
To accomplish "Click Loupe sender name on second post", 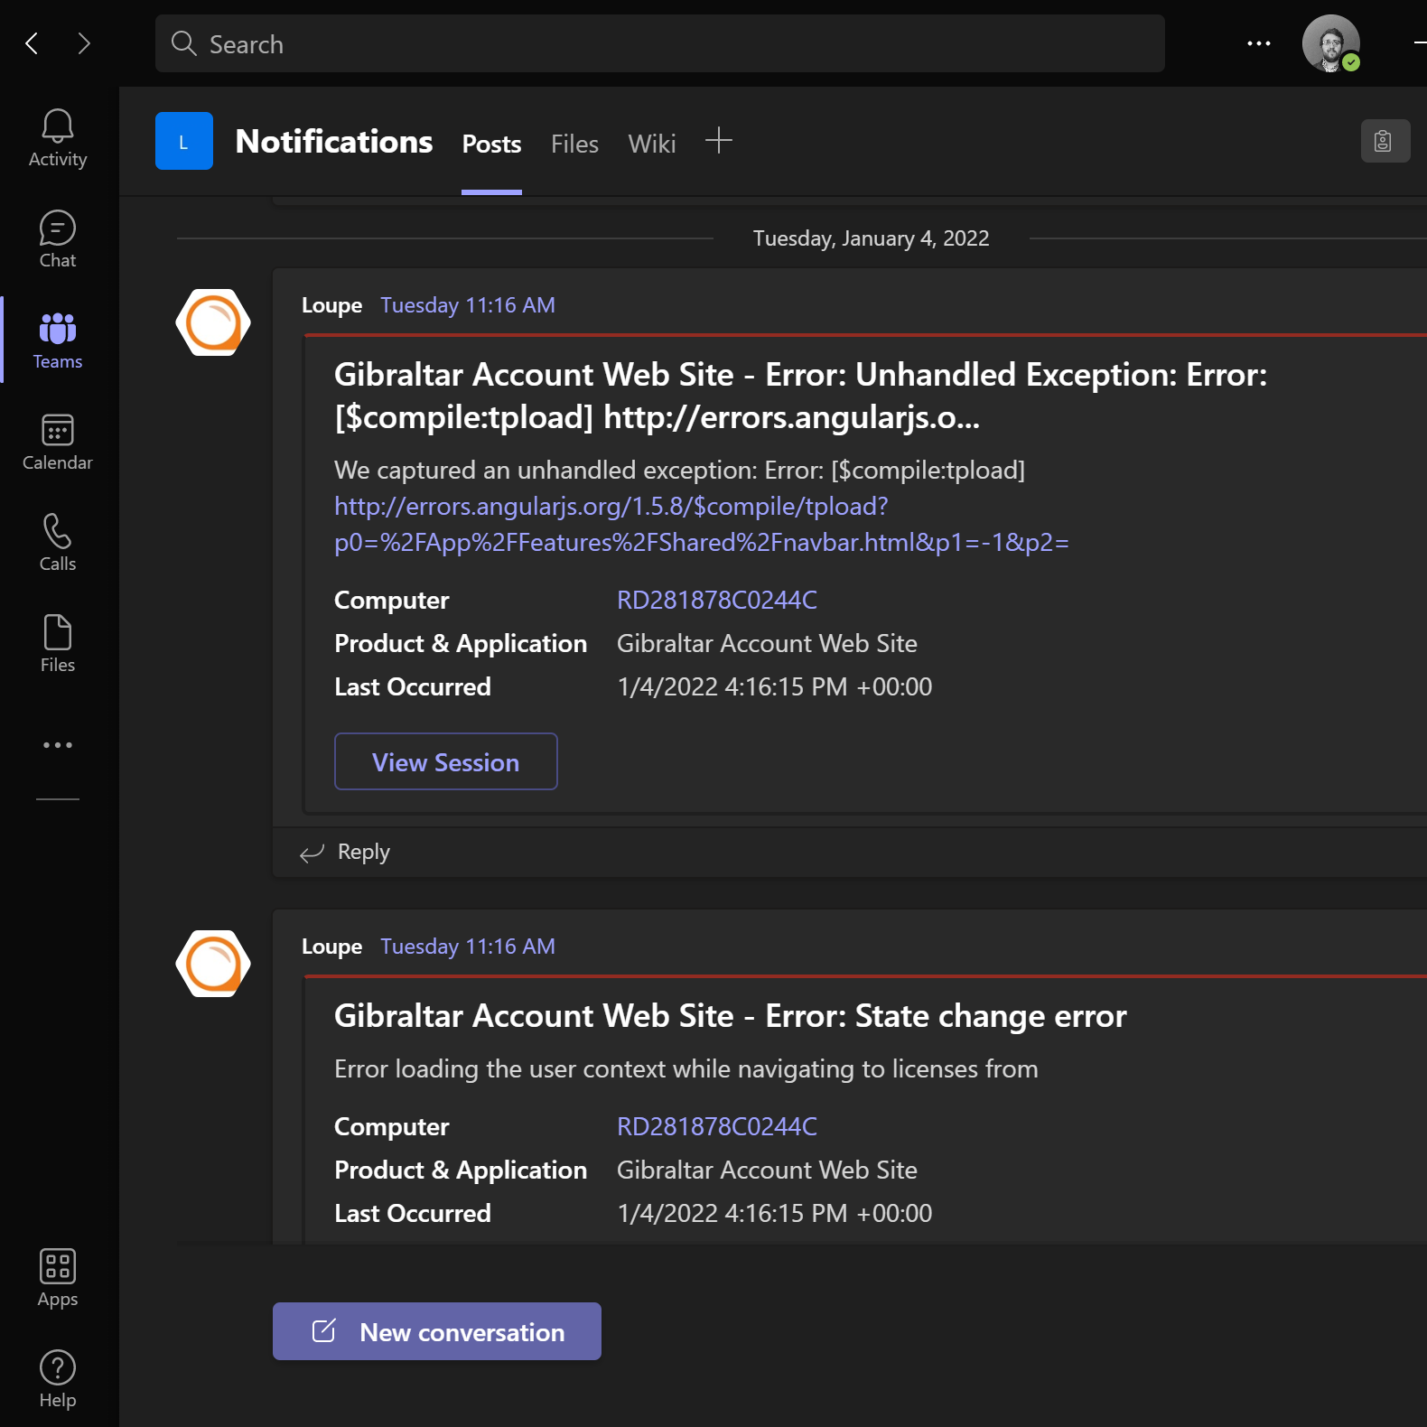I will [332, 947].
